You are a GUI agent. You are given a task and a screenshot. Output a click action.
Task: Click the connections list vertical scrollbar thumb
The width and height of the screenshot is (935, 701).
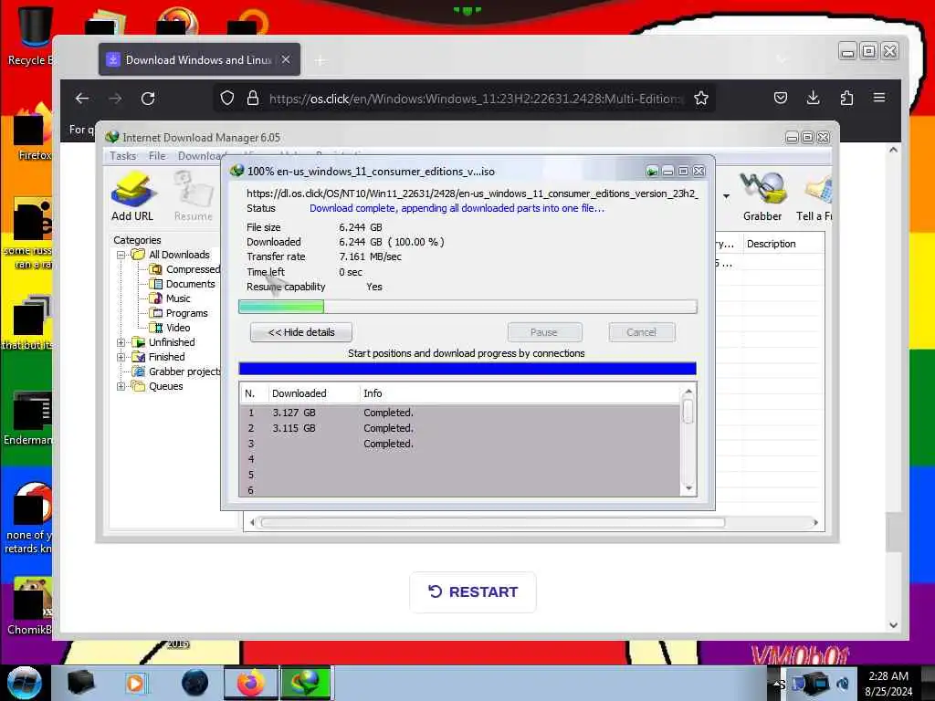(x=688, y=412)
